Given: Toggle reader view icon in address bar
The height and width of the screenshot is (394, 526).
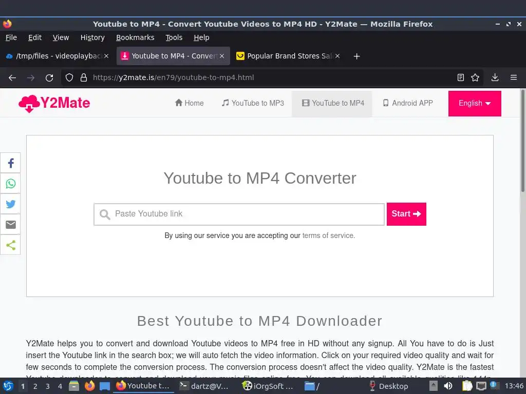Looking at the screenshot, I should [461, 78].
